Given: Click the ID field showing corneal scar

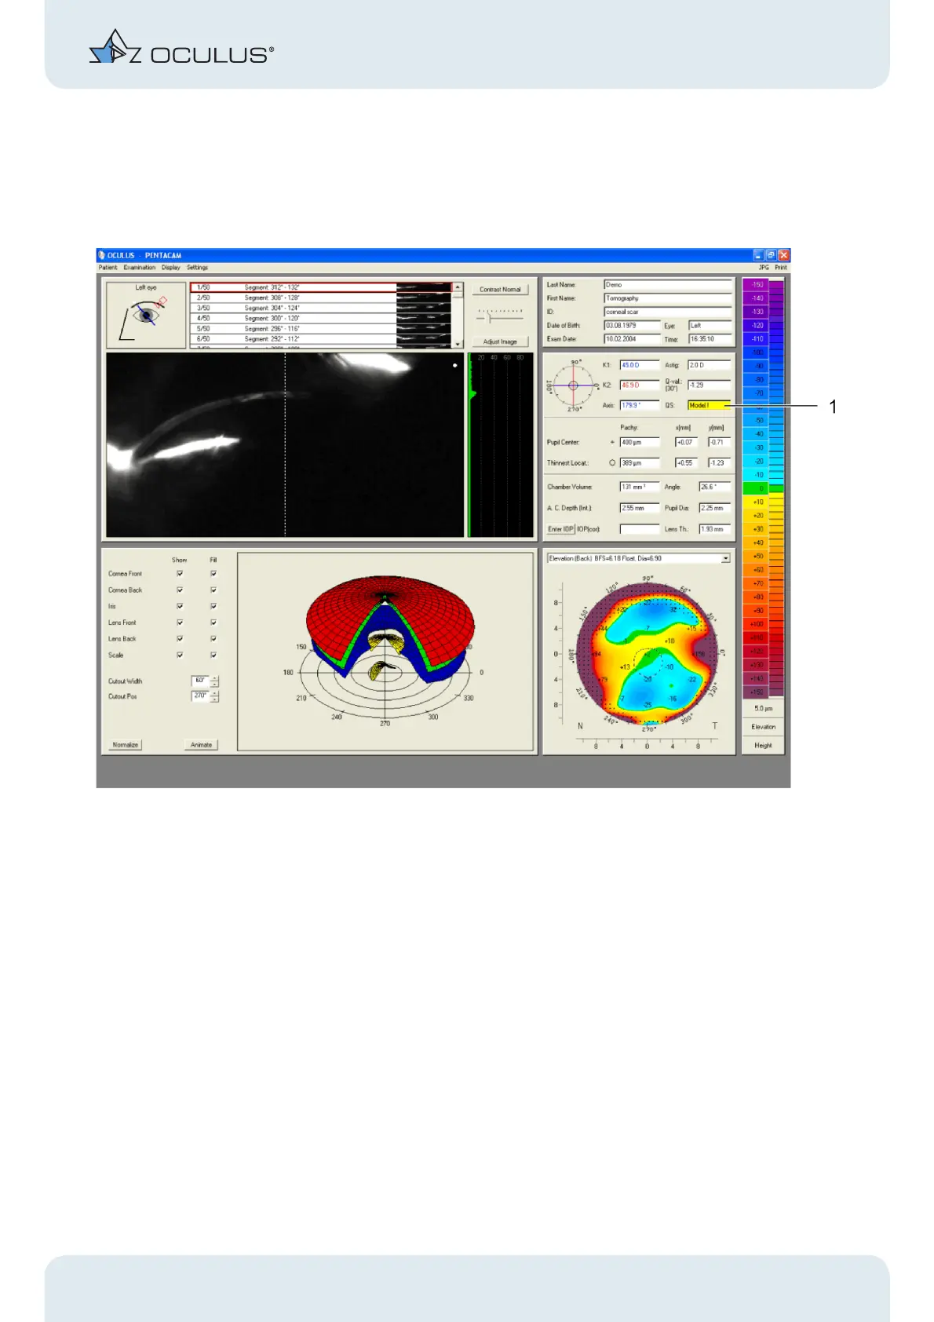Looking at the screenshot, I should pyautogui.click(x=667, y=312).
